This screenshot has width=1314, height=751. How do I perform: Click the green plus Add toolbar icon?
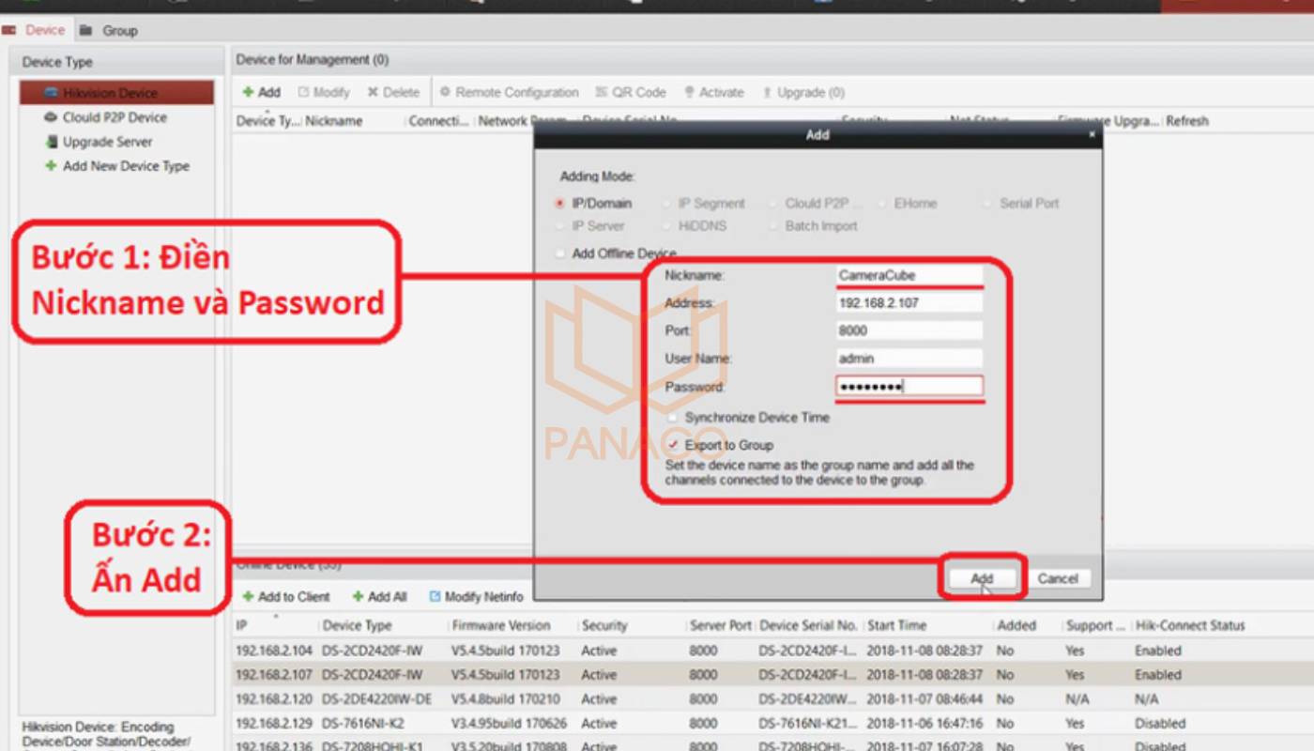click(x=249, y=92)
